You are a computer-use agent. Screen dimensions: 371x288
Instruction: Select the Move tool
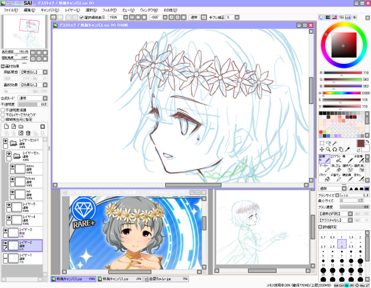coord(322,149)
